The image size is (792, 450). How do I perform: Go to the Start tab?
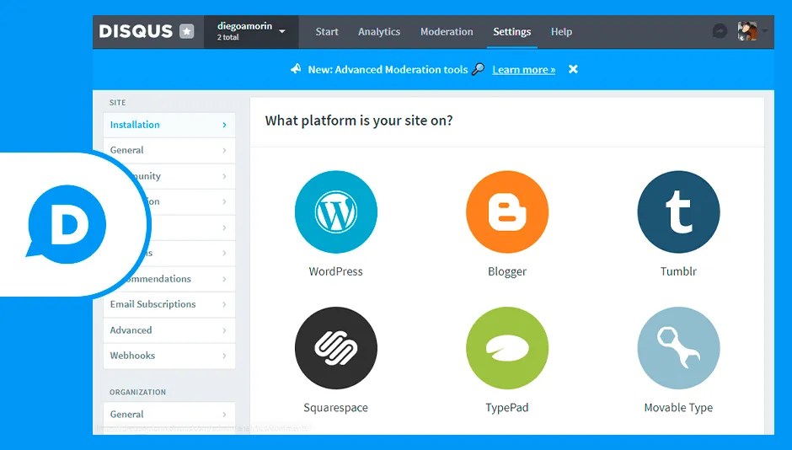coord(327,31)
